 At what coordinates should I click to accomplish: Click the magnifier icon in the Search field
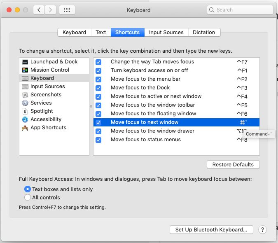pos(212,10)
